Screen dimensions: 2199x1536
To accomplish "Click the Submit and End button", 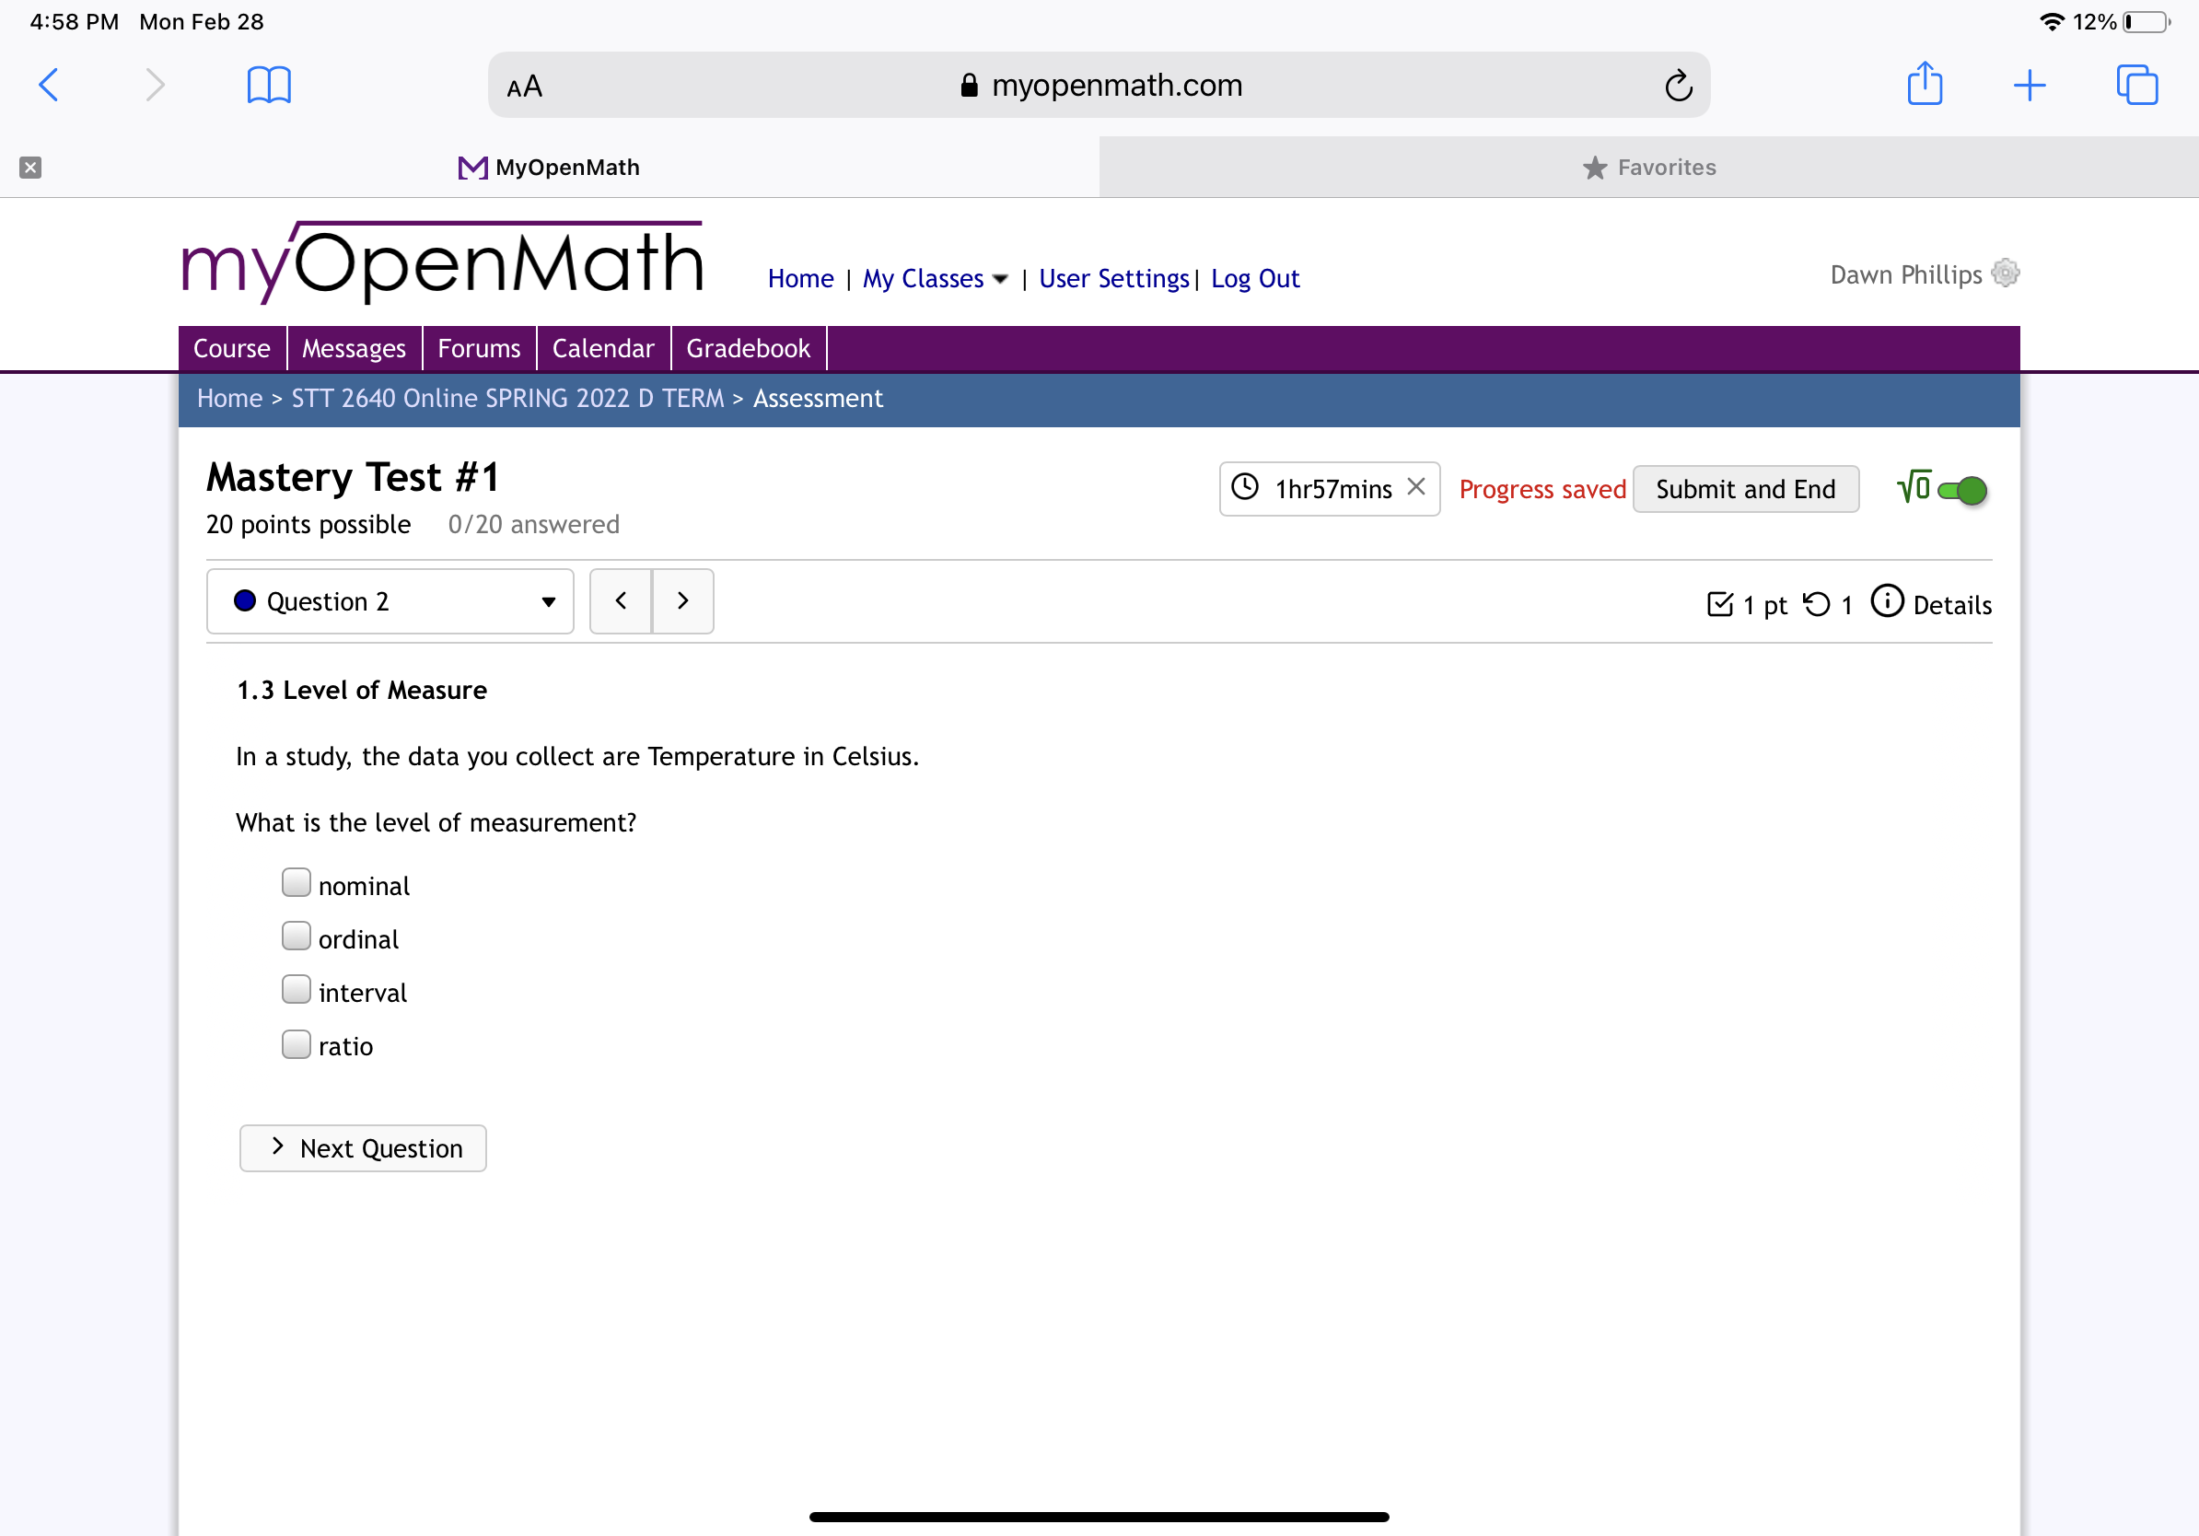I will [1746, 488].
